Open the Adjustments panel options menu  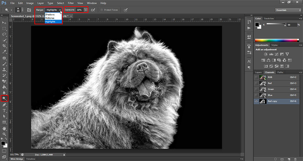[300, 45]
